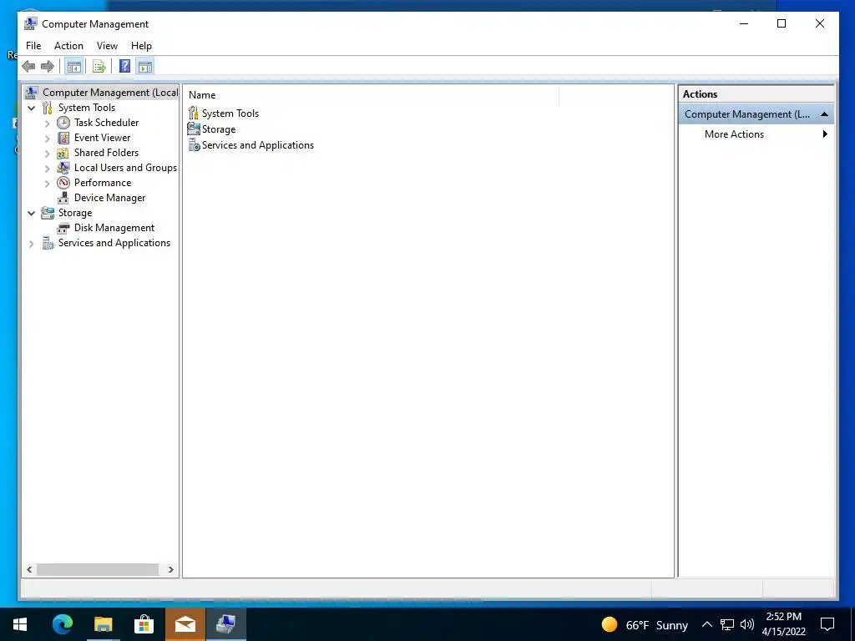The height and width of the screenshot is (641, 855).
Task: Open Microsoft Store from the taskbar
Action: (144, 624)
